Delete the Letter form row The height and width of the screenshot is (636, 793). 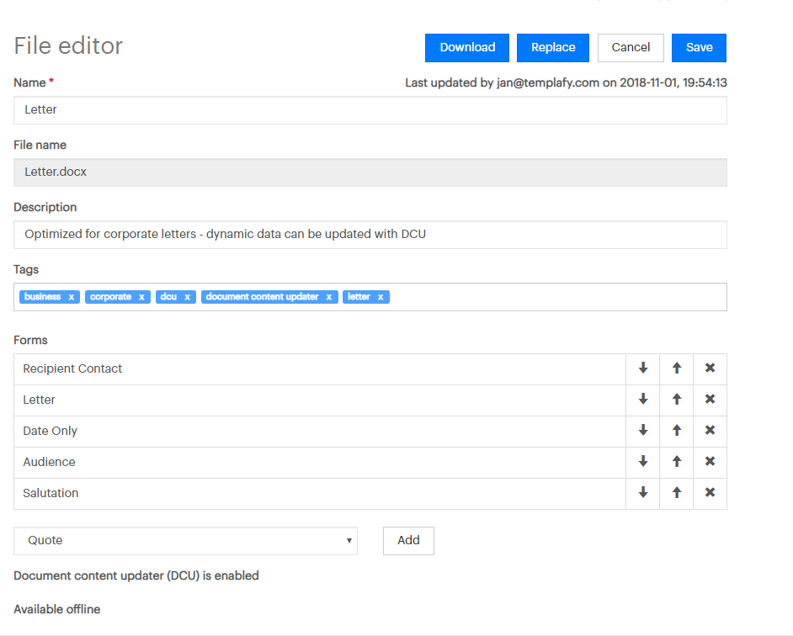[710, 400]
